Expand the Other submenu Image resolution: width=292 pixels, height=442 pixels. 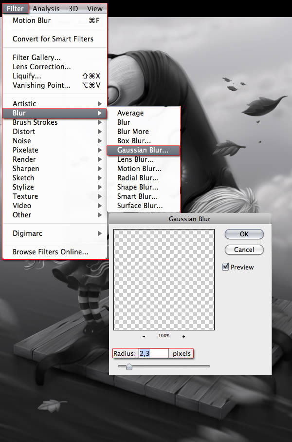pyautogui.click(x=55, y=215)
